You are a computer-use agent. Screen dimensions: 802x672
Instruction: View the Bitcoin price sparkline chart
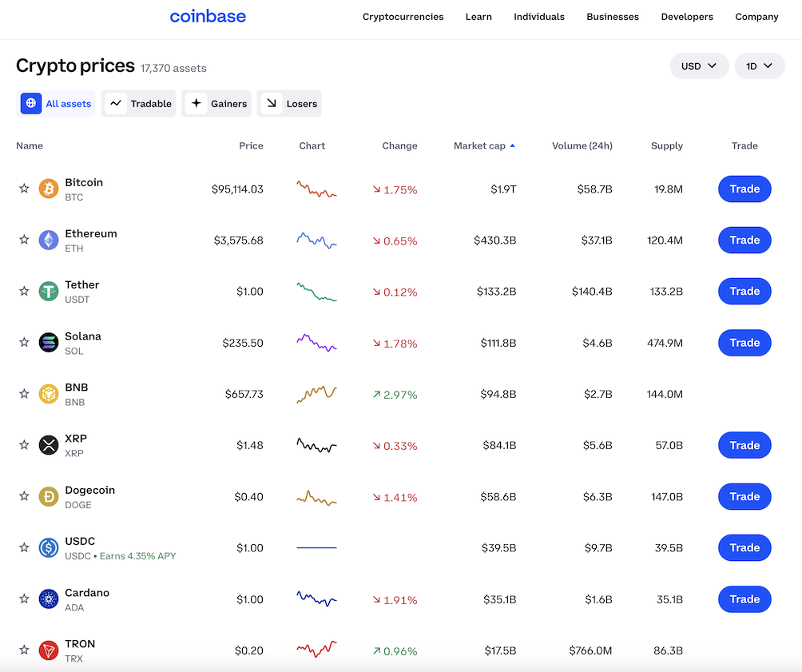316,189
